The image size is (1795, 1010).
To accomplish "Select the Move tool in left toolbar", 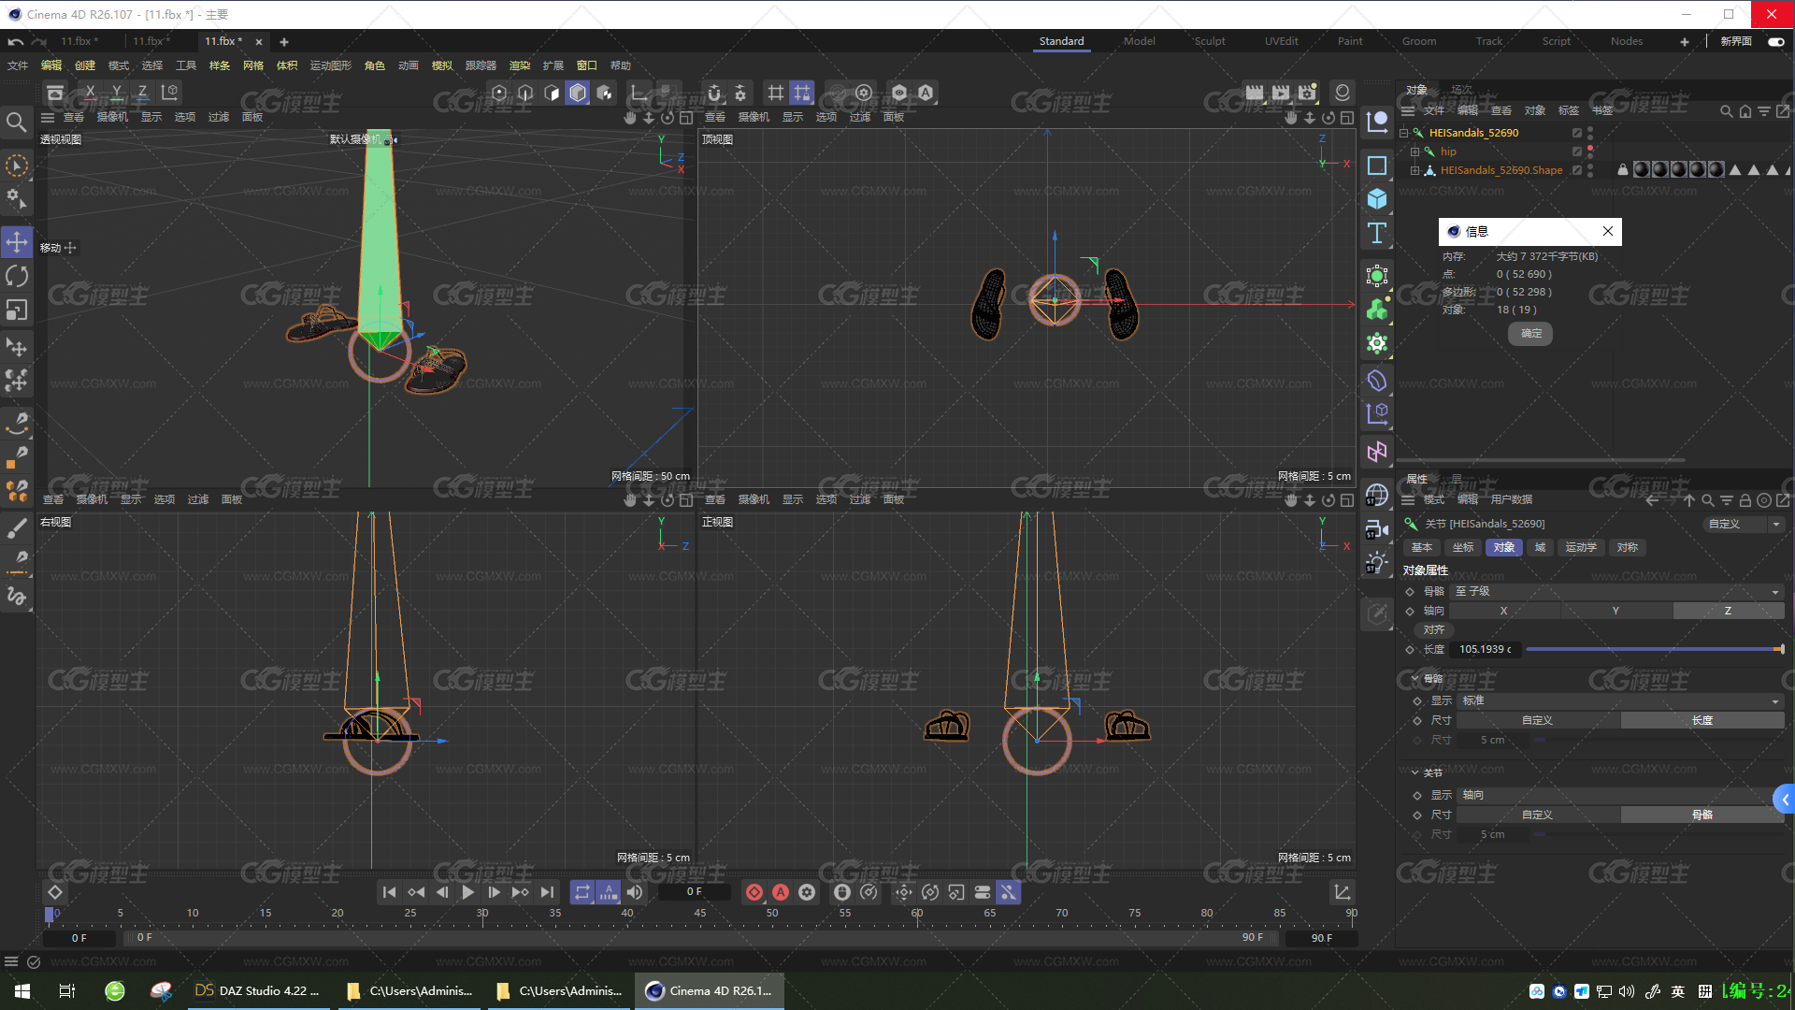I will tap(17, 242).
